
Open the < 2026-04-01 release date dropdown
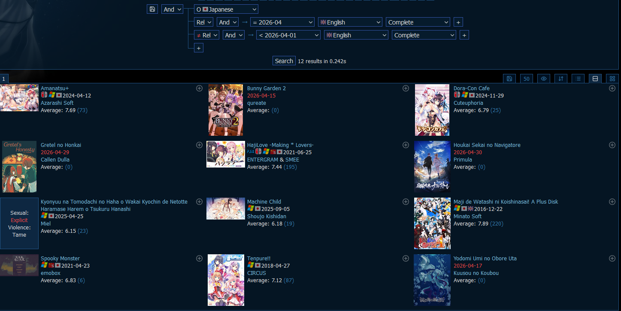click(x=288, y=35)
